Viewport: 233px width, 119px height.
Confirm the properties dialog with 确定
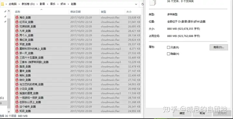click(182, 114)
